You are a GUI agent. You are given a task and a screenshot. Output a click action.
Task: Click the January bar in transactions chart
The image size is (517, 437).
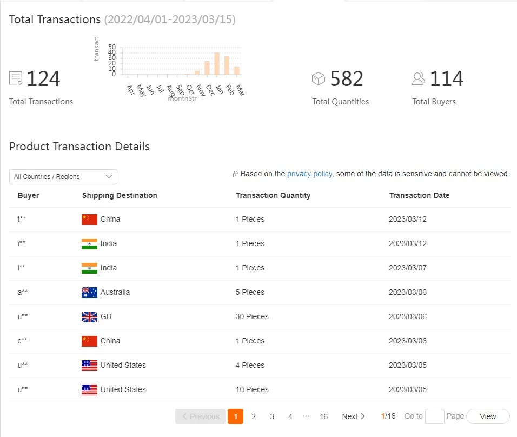[217, 64]
